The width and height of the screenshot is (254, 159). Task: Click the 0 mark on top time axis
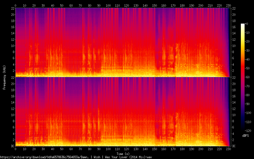point(16,6)
